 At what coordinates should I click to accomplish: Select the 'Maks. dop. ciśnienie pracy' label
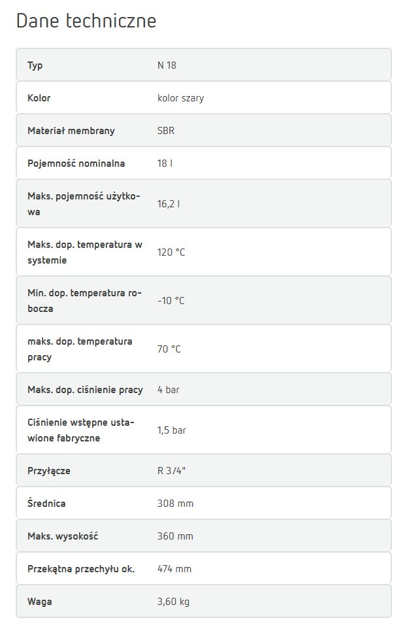(x=85, y=390)
